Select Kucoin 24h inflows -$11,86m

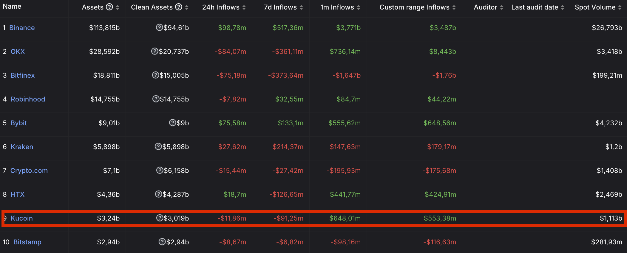click(232, 218)
